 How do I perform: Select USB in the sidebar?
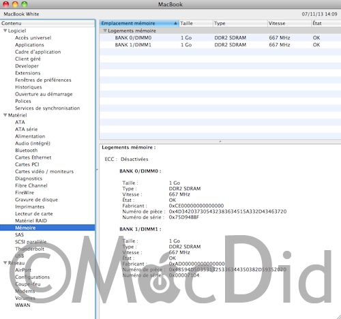coord(20,256)
